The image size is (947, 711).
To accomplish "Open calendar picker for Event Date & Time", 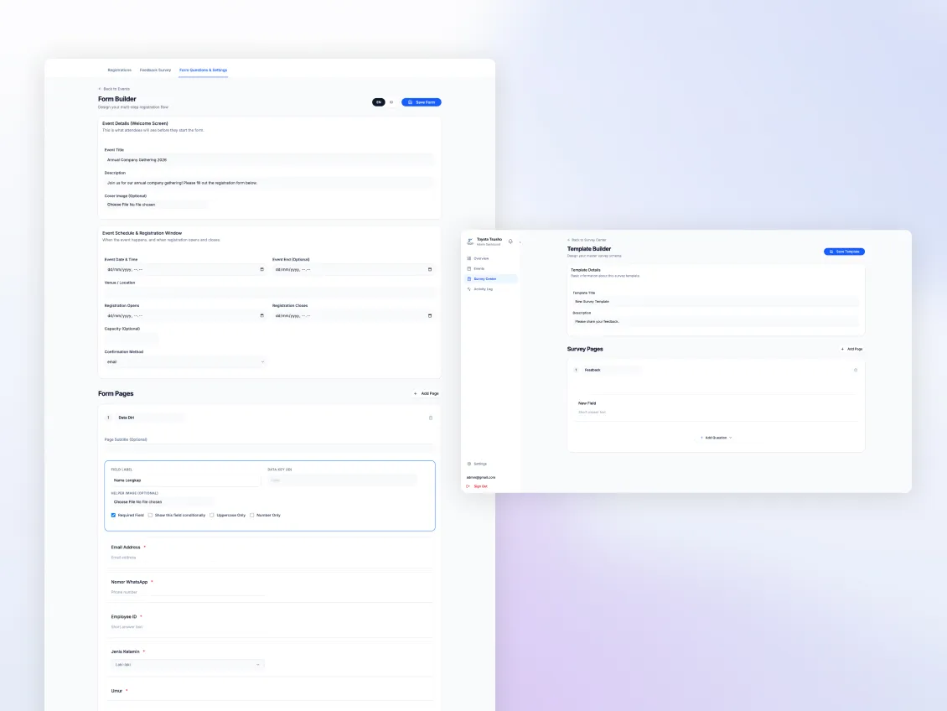I will (262, 269).
